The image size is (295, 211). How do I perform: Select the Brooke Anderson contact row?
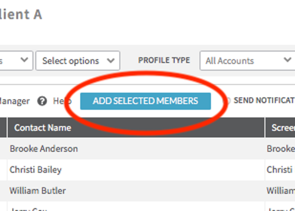click(x=136, y=148)
